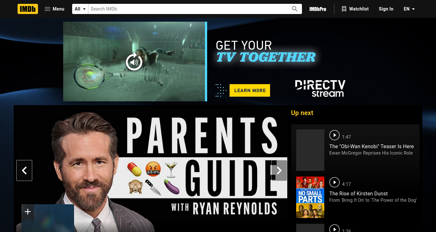
Task: Go to previous featured slide
Action: tap(24, 170)
